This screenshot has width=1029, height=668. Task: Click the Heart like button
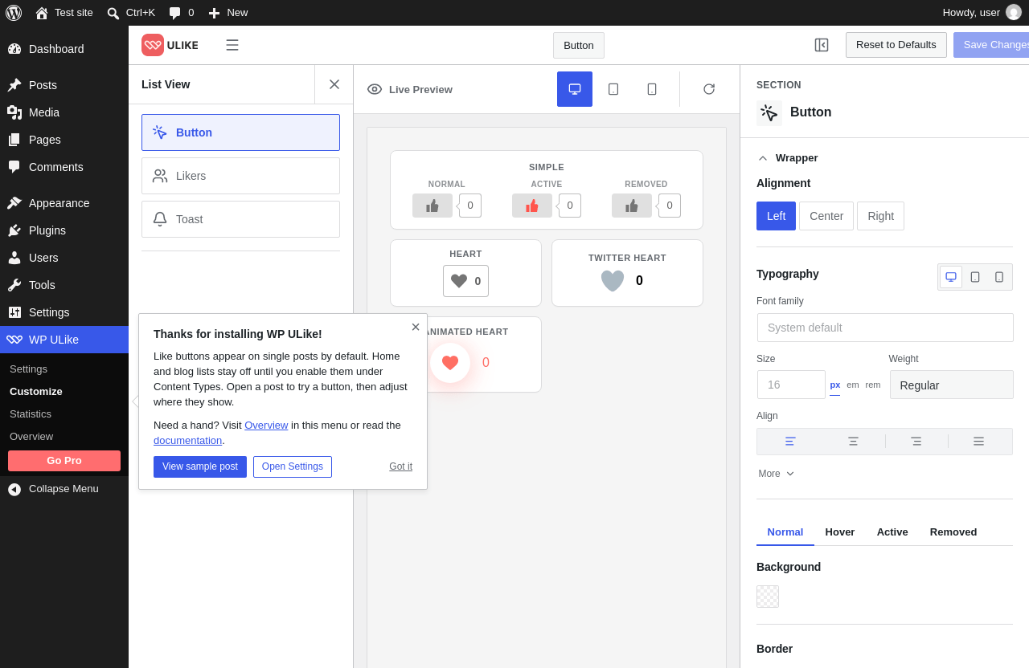coord(465,281)
